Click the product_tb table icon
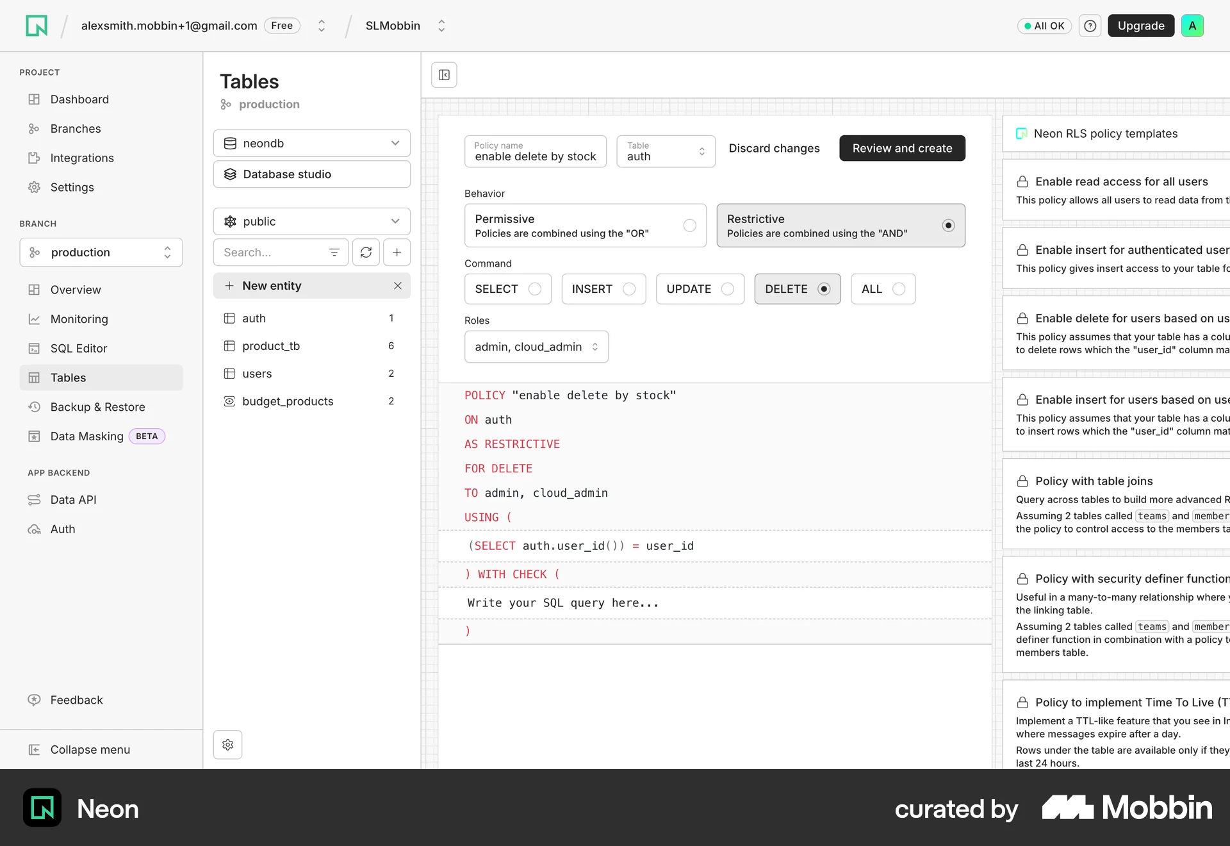Screen dimensions: 1230x846 click(229, 346)
